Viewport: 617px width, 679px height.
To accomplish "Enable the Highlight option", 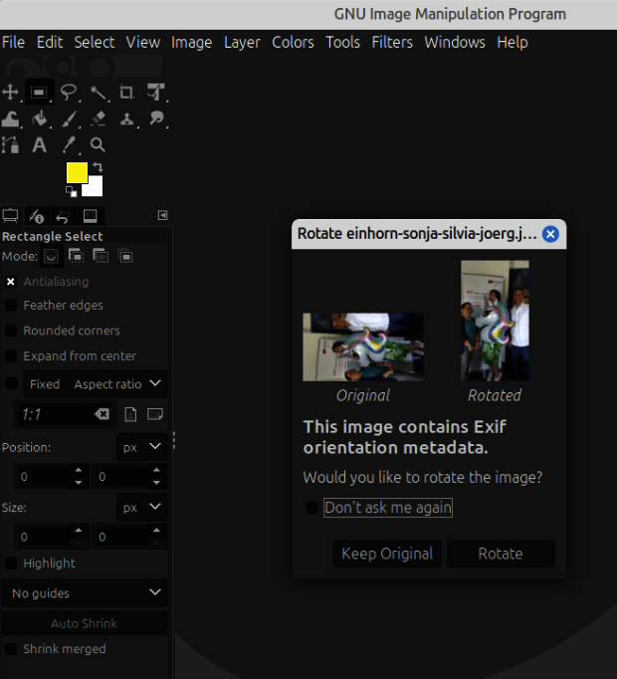I will point(10,564).
